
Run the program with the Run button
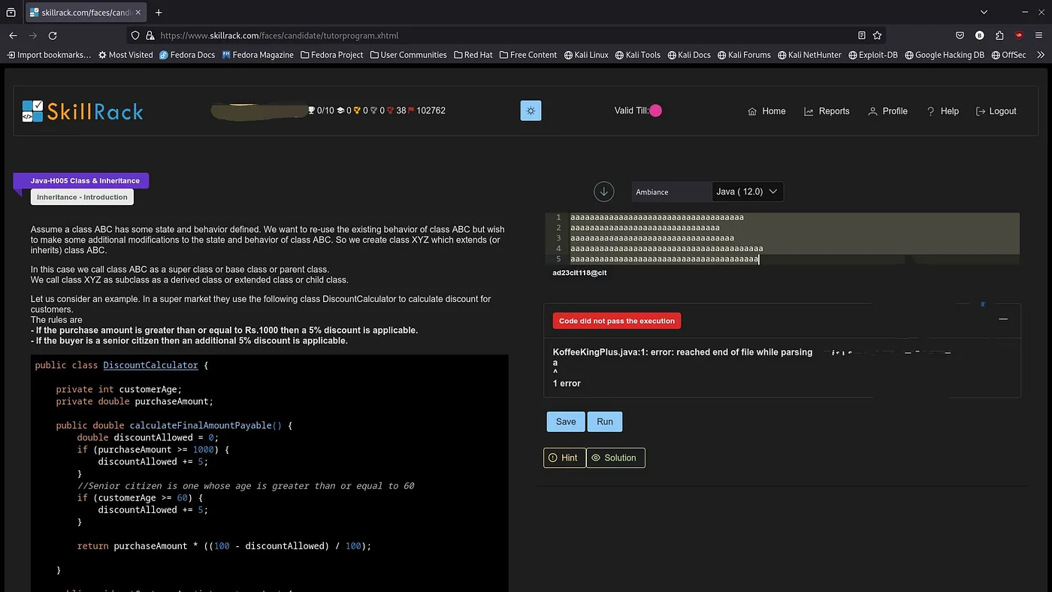(x=605, y=421)
